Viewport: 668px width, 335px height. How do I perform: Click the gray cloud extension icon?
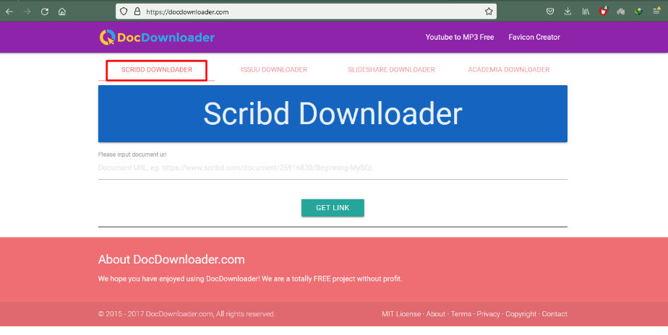[621, 12]
